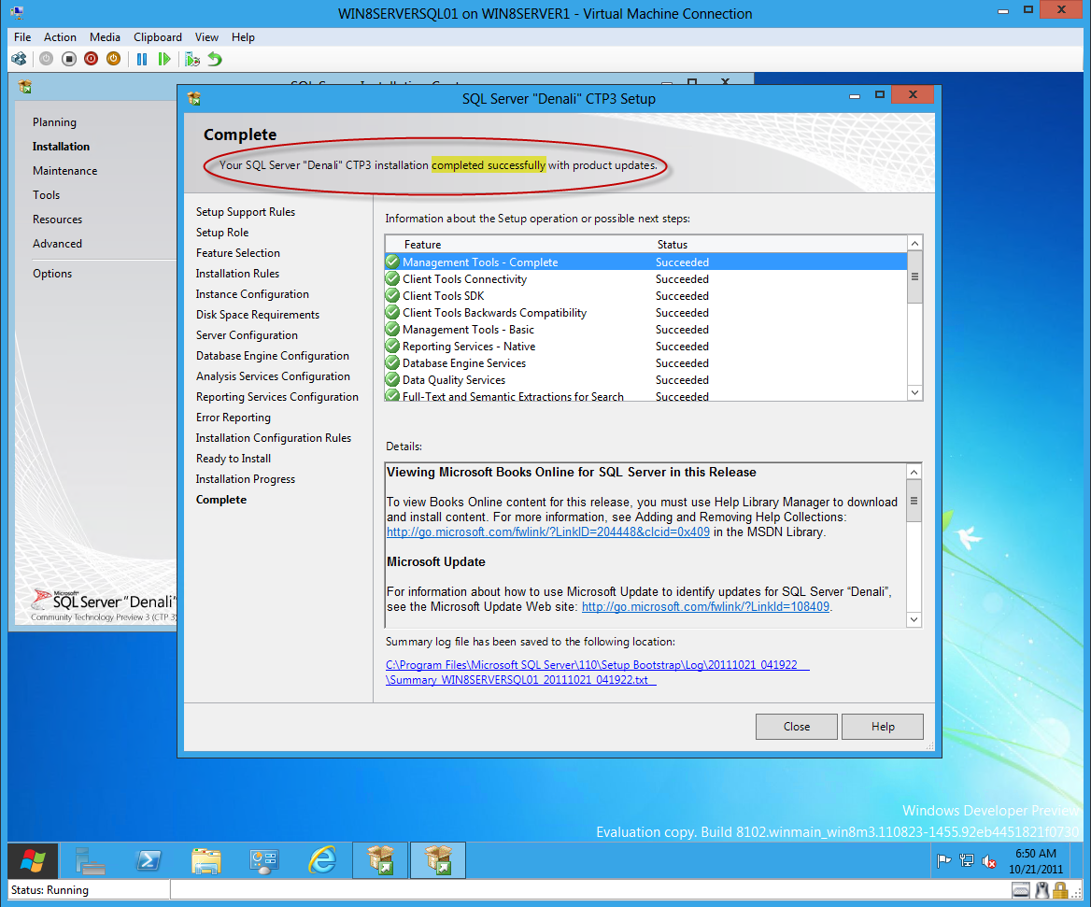This screenshot has width=1091, height=907.
Task: Switch to first SQL setup taskbar item
Action: click(x=380, y=860)
